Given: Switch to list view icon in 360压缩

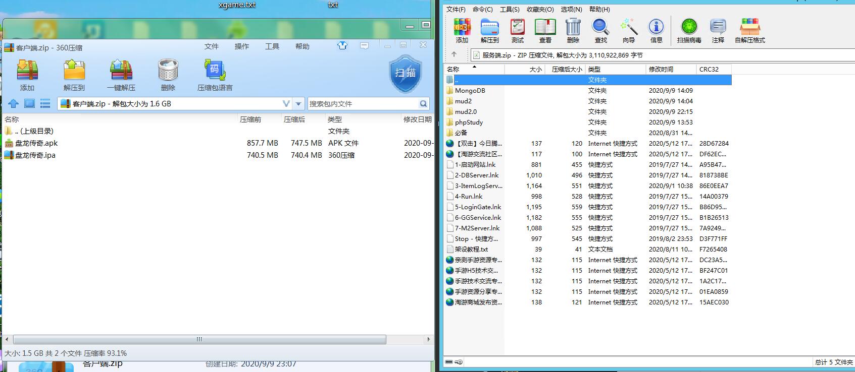Looking at the screenshot, I should (45, 104).
